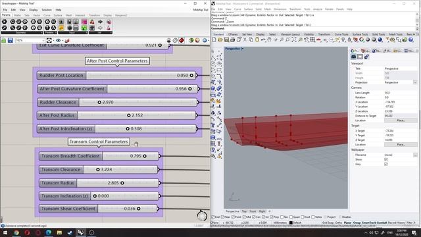Switch to Kangaroo2 tab in Grasshopper
This screenshot has height=237, width=421.
[121, 15]
